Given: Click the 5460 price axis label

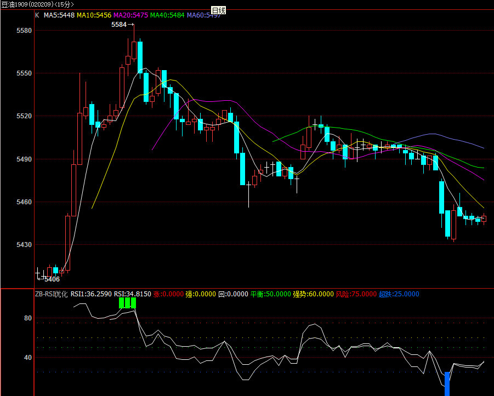Looking at the screenshot, I should pos(24,202).
